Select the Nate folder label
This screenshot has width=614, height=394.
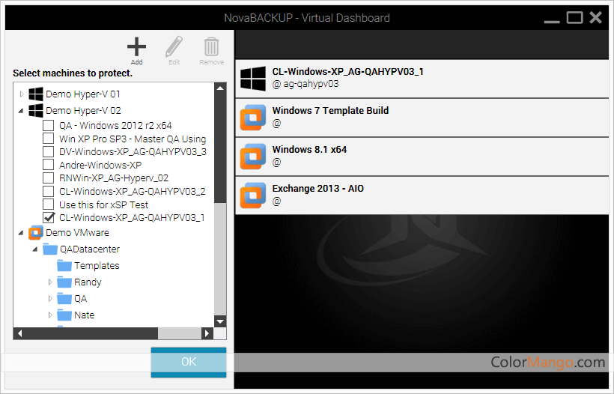84,315
